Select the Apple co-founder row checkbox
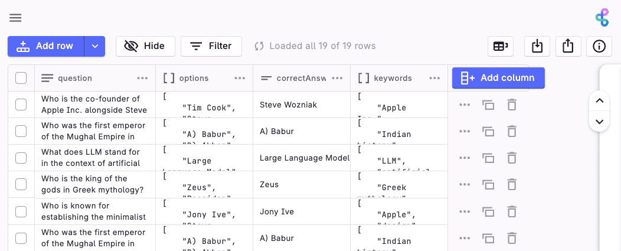621x251 pixels. 21,105
